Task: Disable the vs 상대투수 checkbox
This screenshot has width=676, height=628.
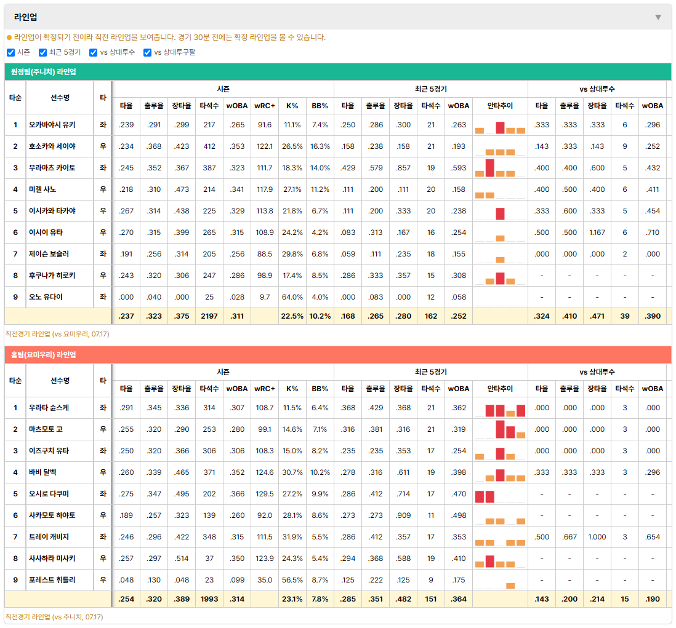Action: point(93,52)
